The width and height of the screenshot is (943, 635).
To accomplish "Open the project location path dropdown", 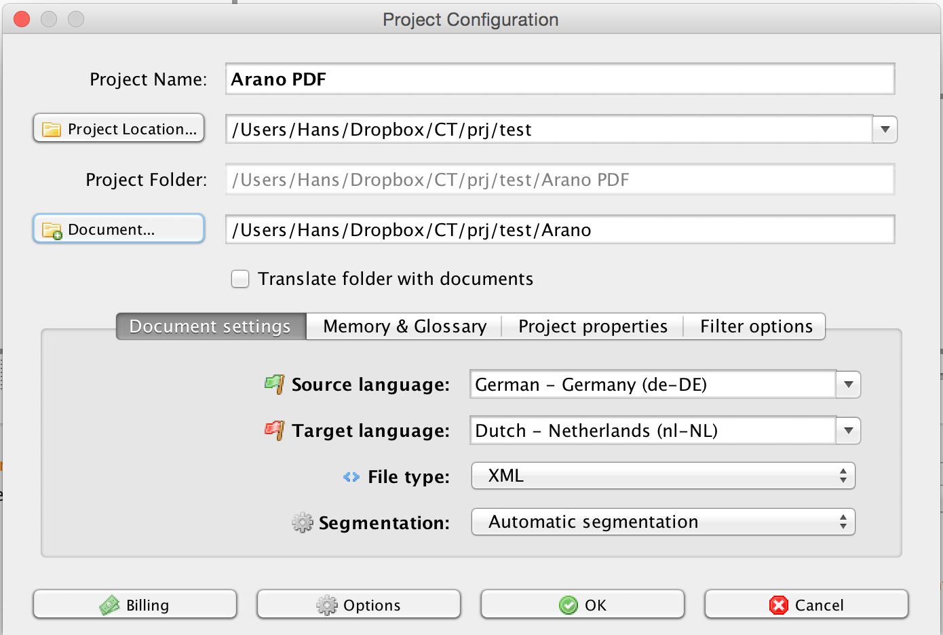I will click(885, 129).
